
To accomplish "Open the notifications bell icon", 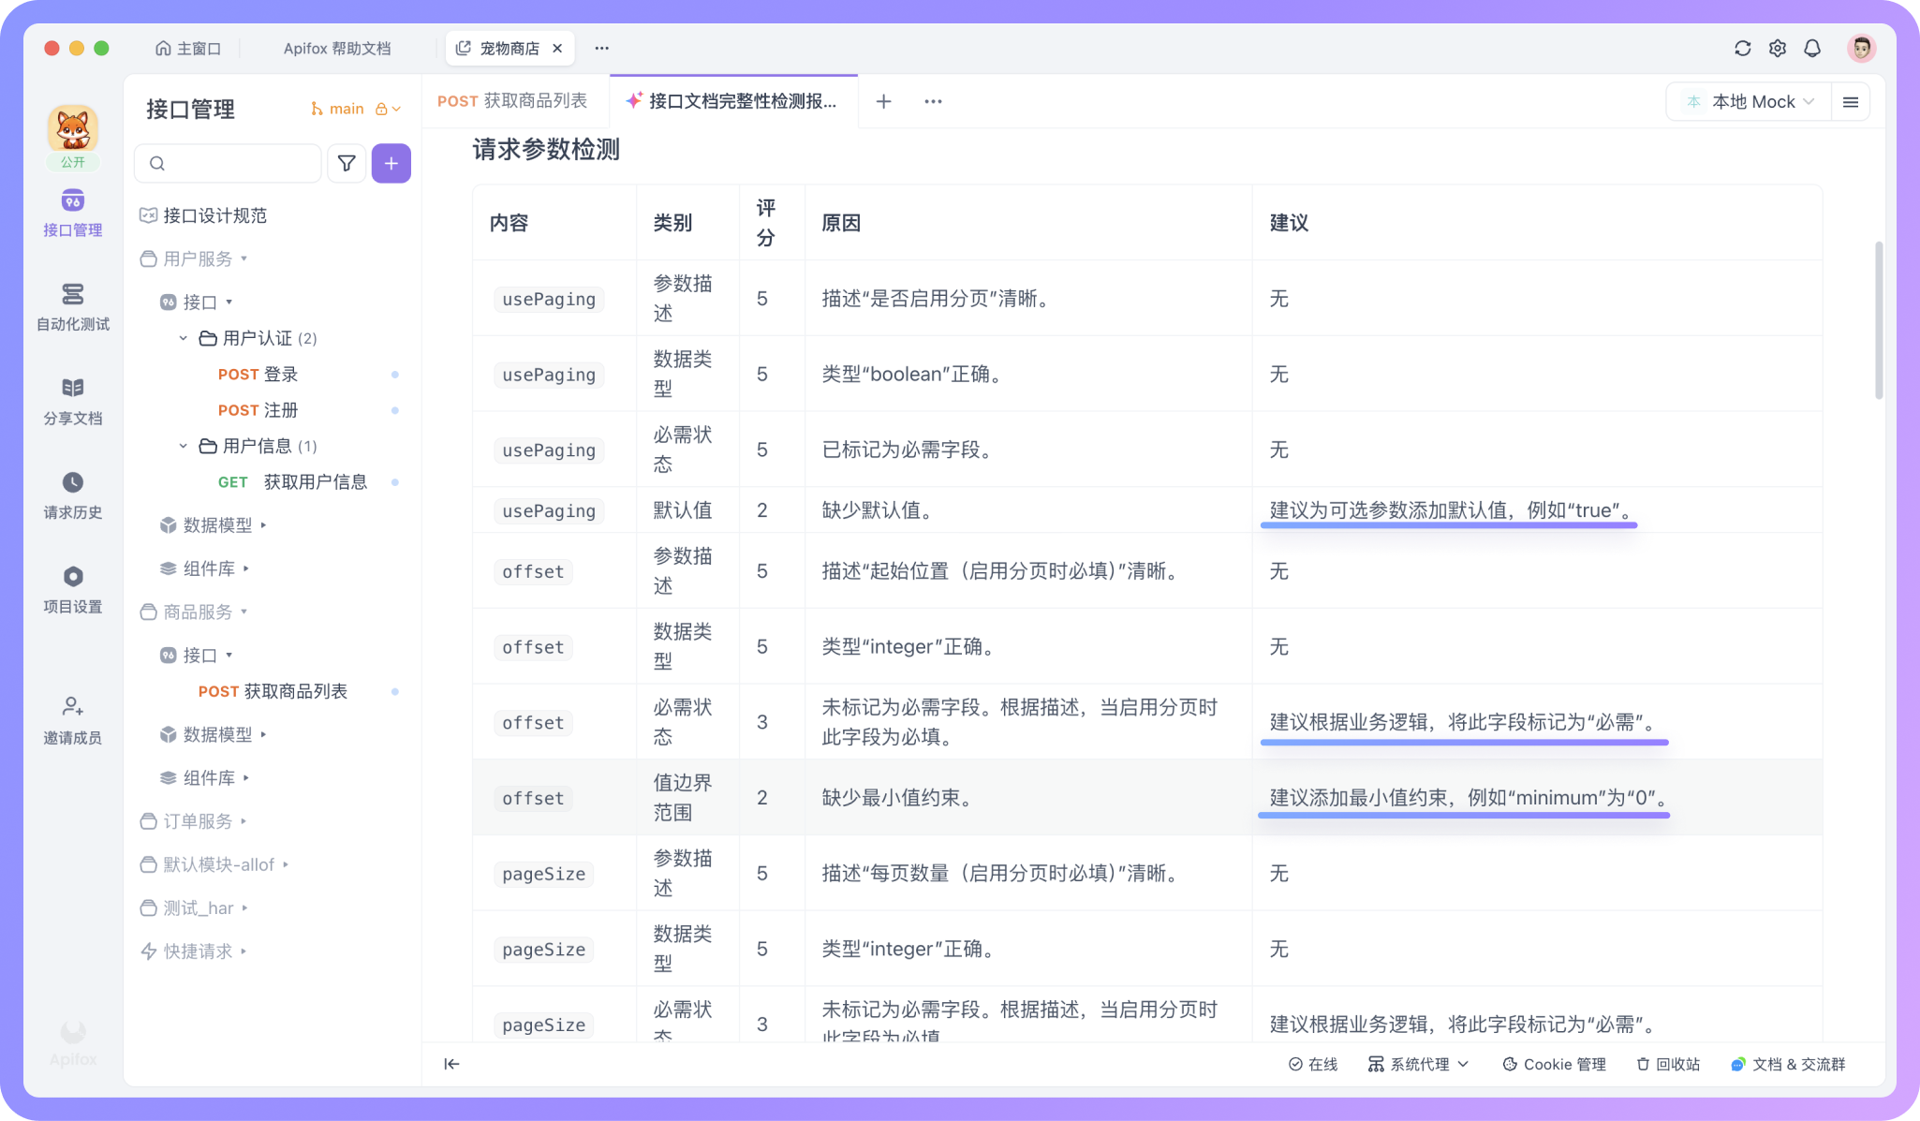I will pos(1812,49).
